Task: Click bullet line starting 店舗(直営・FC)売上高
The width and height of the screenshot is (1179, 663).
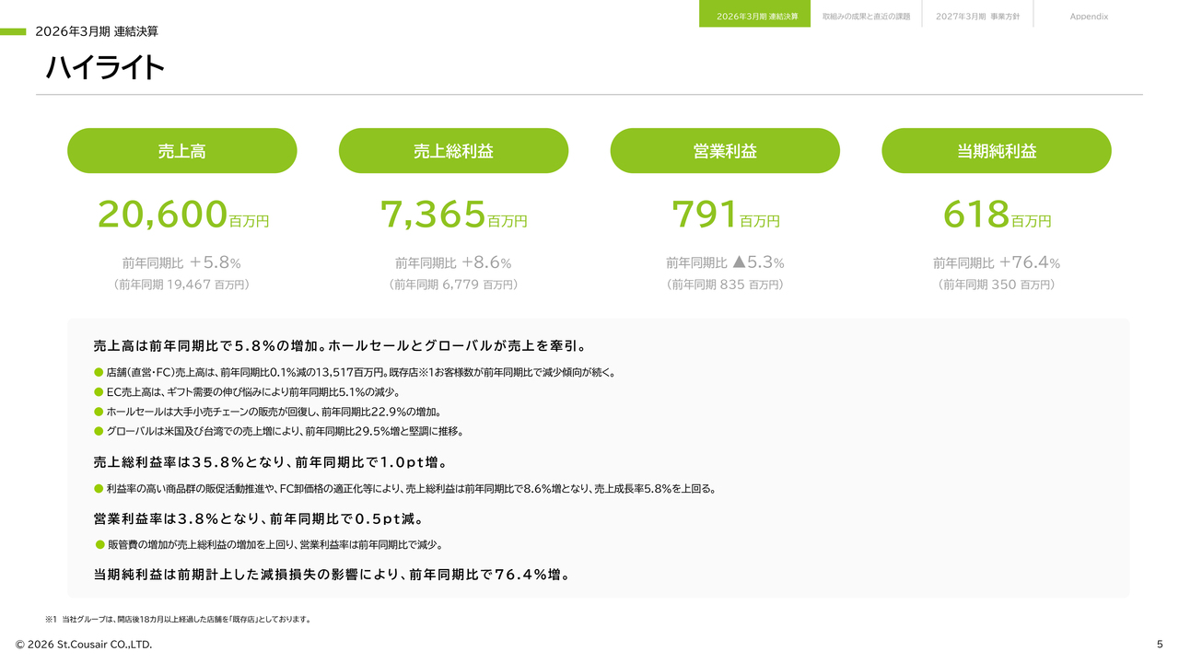Action: [354, 373]
